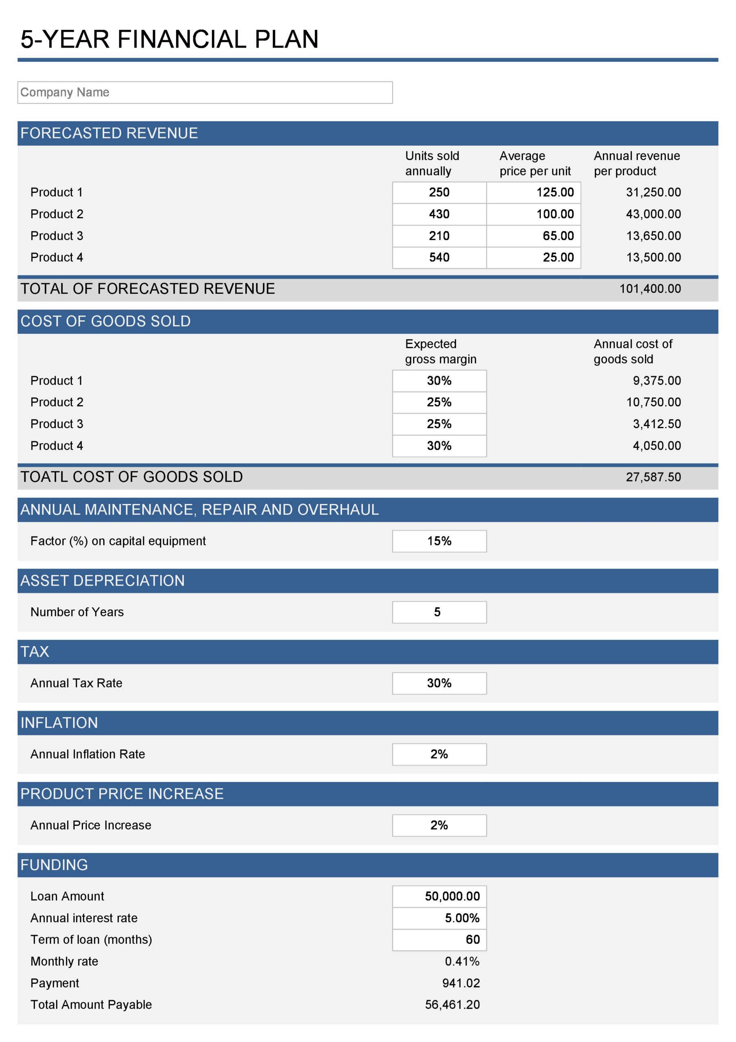Click the Loan Amount 50,000.00 field
Viewport: 736px width, 1042px height.
tap(439, 896)
